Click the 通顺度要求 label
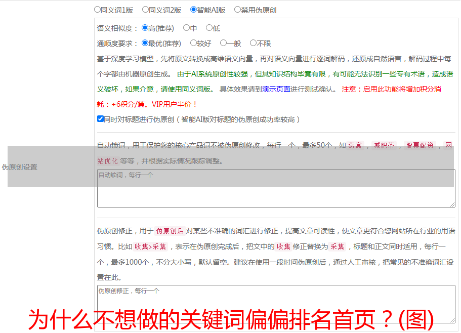Screen dimensions: 461x333 [117, 44]
